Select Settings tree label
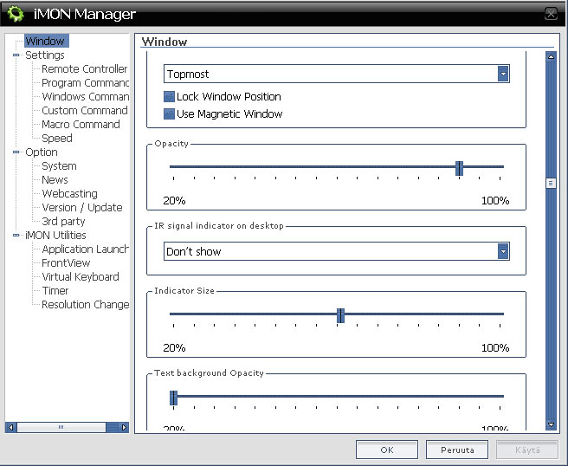Viewport: 568px width, 466px height. [x=45, y=55]
